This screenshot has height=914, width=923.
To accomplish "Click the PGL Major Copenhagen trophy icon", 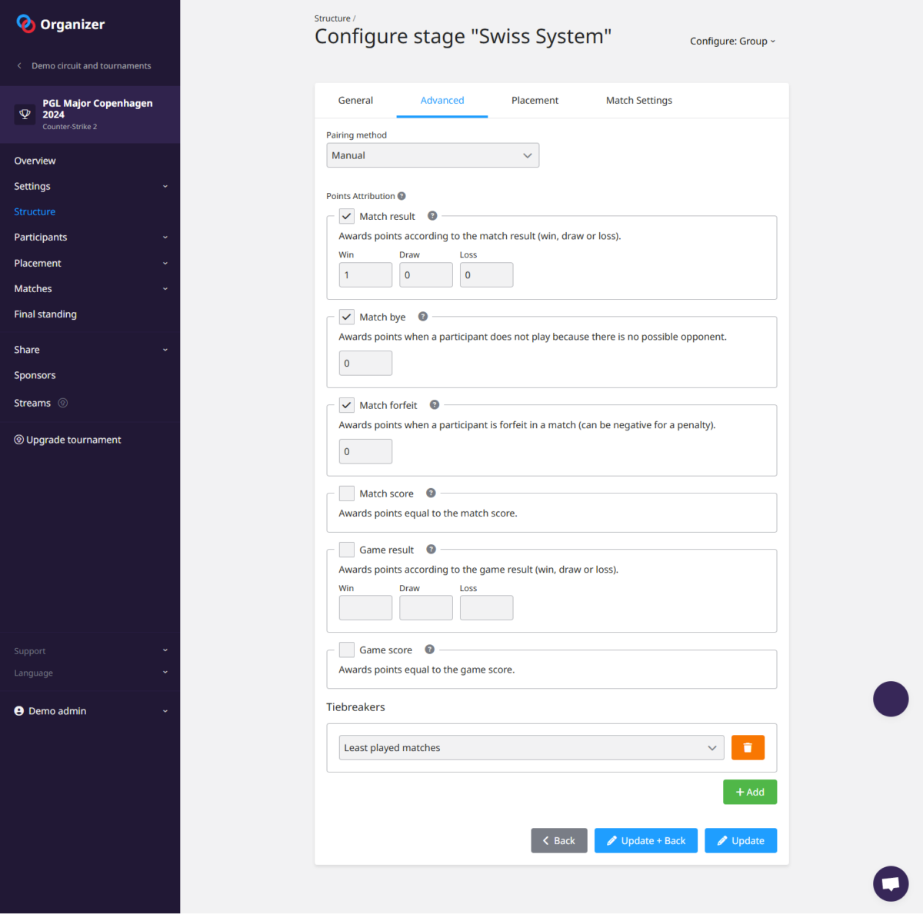I will (25, 114).
